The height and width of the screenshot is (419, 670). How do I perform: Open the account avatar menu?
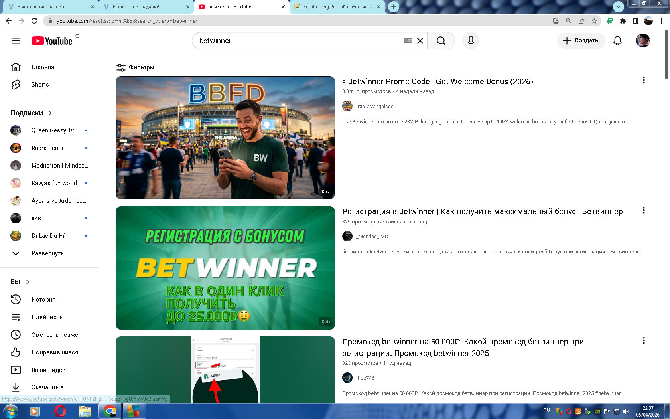(x=643, y=41)
